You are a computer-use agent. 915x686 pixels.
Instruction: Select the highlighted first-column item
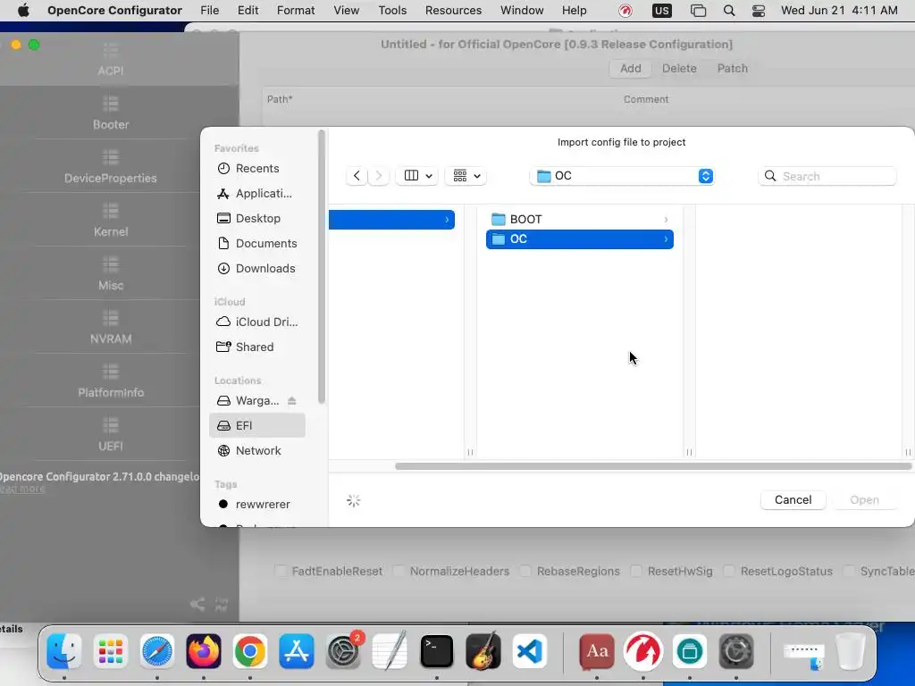coord(391,220)
